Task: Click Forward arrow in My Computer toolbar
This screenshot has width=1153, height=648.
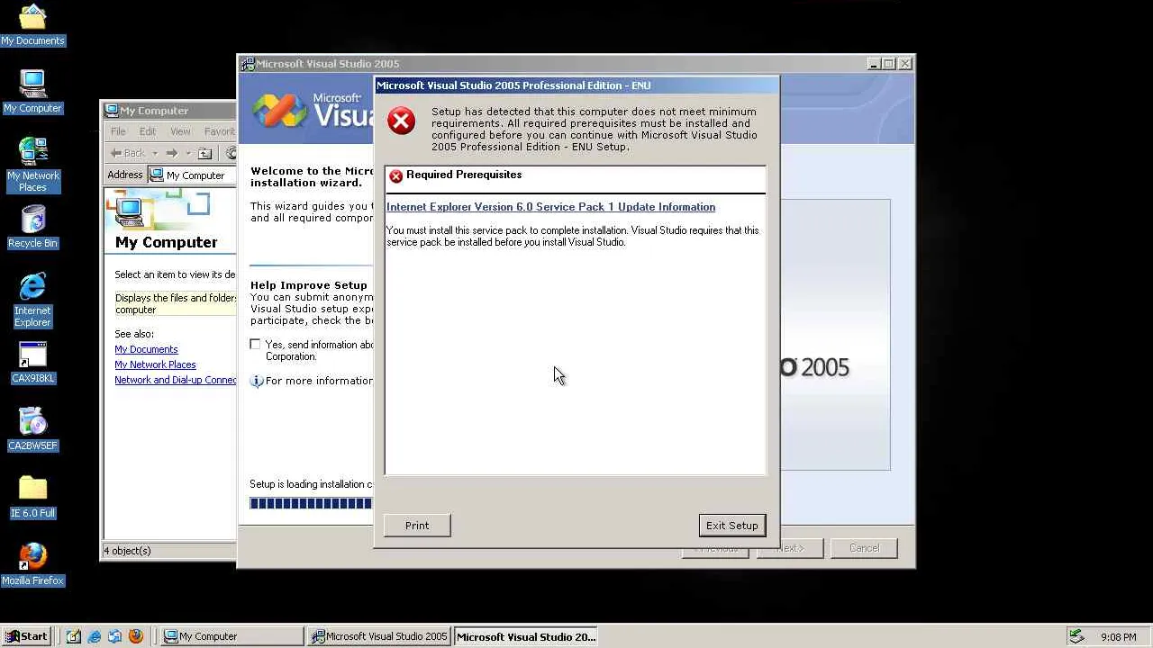Action: (x=171, y=153)
